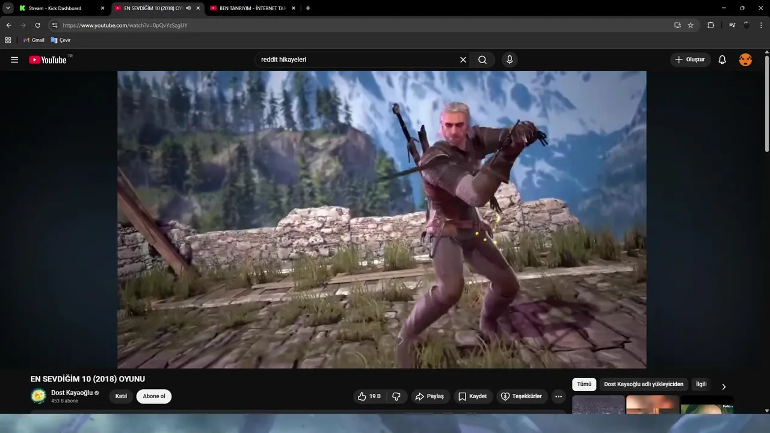Open a new tab with plus button
The image size is (770, 433).
click(308, 8)
